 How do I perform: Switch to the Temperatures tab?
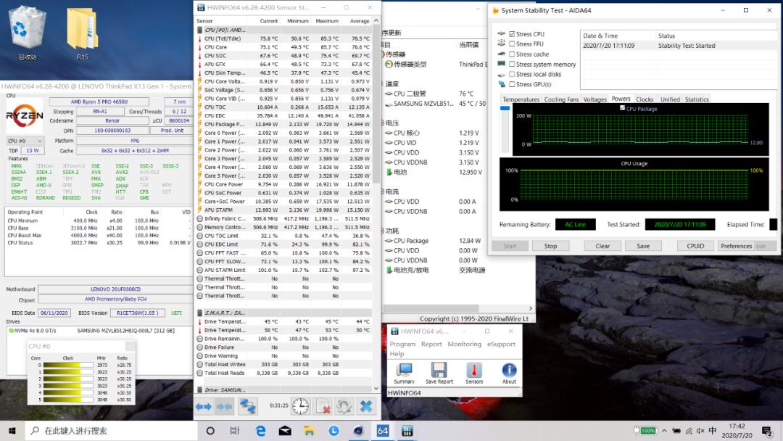point(521,99)
